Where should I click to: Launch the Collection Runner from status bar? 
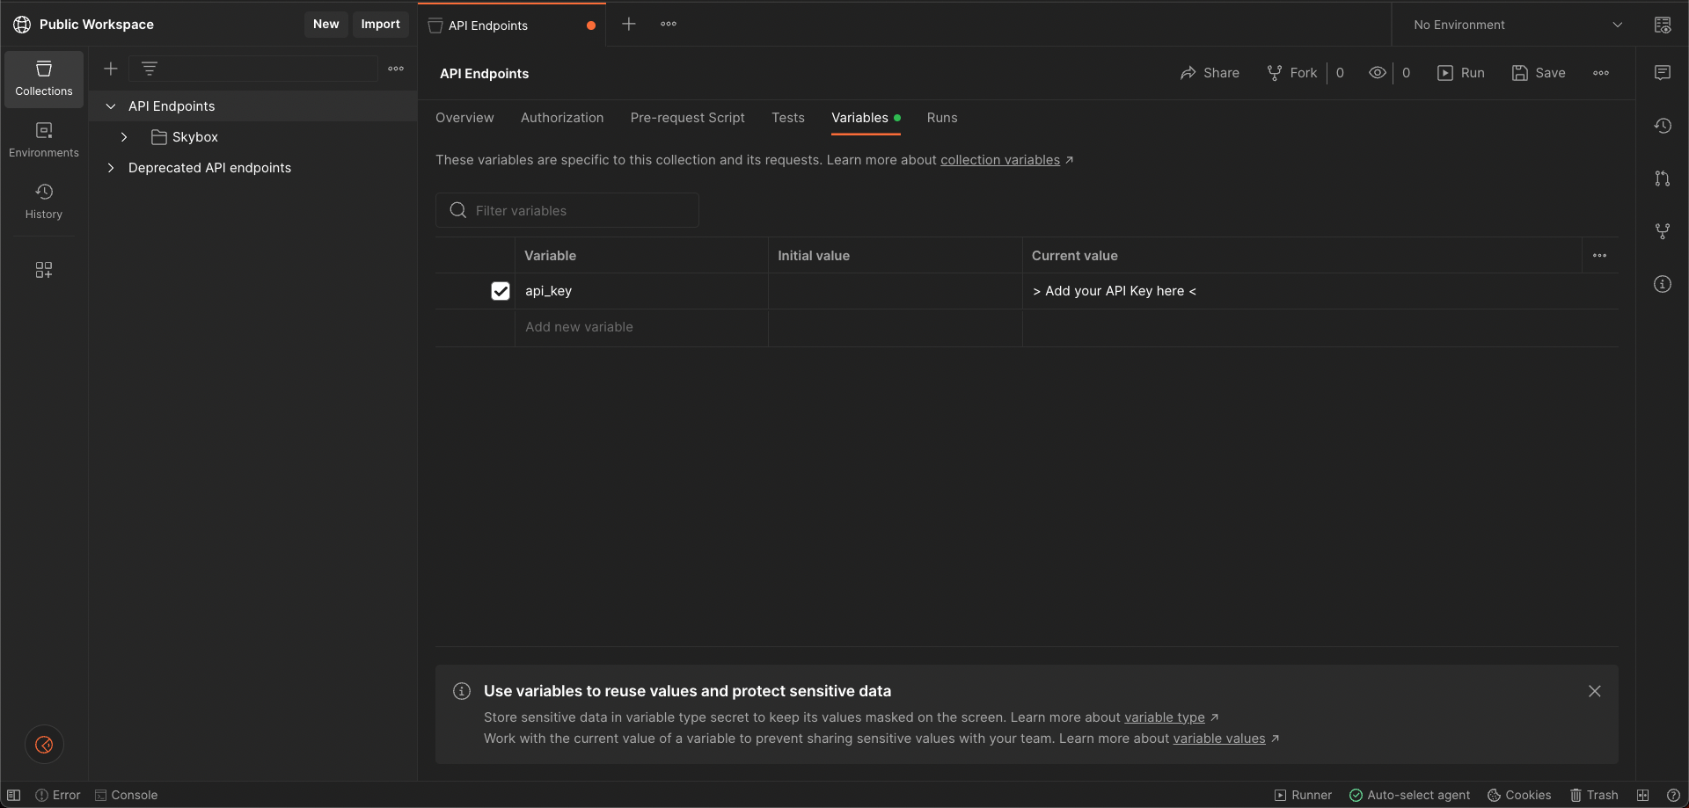pyautogui.click(x=1303, y=795)
